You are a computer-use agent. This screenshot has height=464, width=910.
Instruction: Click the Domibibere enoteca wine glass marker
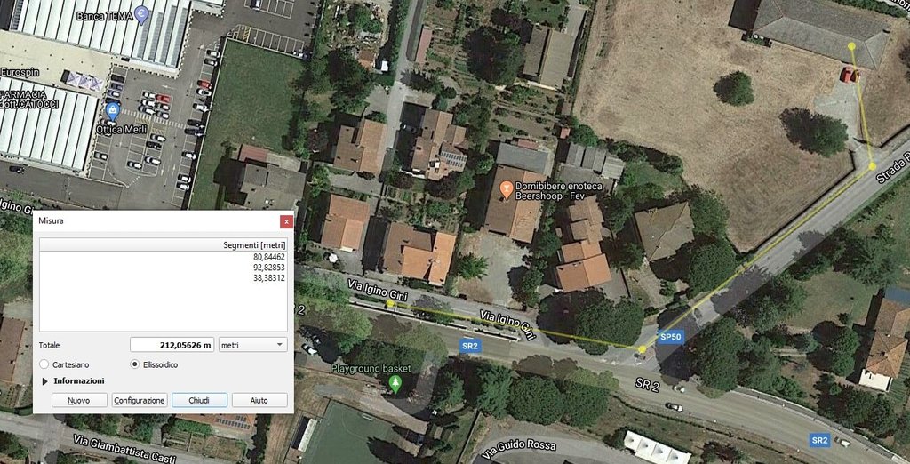[x=506, y=188]
